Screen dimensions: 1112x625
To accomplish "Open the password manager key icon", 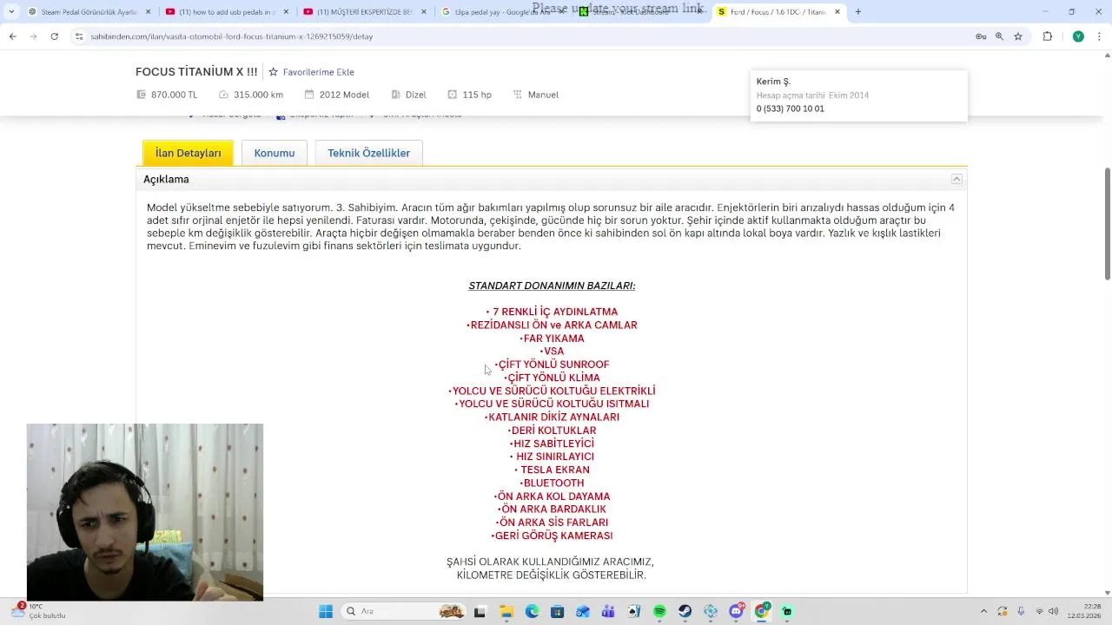I will coord(981,36).
